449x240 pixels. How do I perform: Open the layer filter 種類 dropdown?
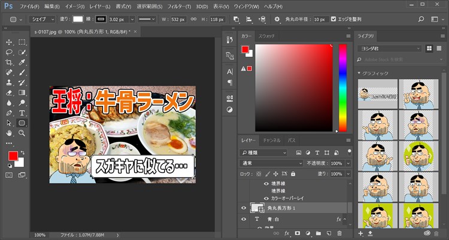[263, 153]
